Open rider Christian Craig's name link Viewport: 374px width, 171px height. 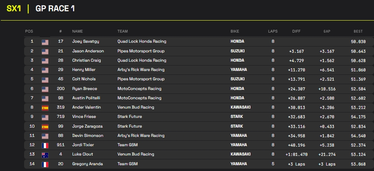(86, 60)
